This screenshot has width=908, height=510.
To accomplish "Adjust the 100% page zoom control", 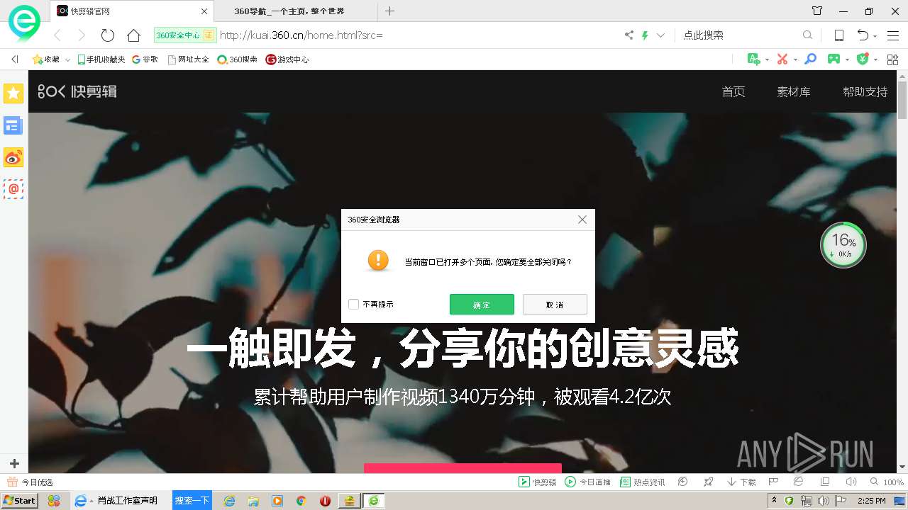I will pos(887,482).
